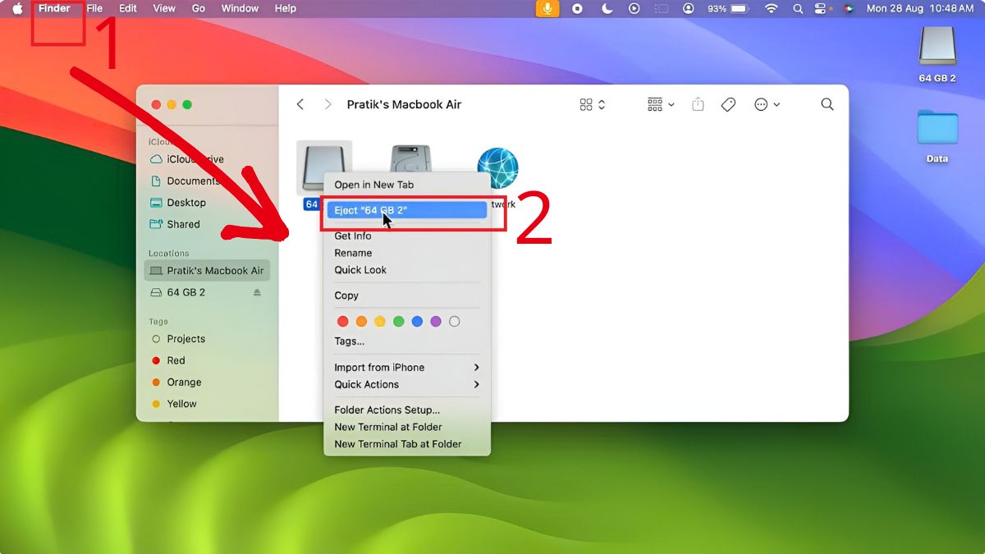Click the stop recording menu bar icon

tap(577, 8)
